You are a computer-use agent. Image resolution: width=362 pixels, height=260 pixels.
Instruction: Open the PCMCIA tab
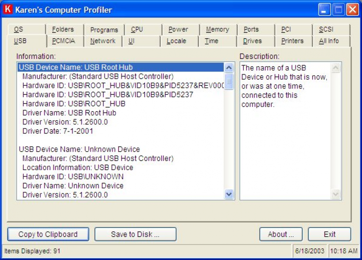click(65, 41)
